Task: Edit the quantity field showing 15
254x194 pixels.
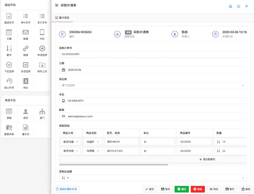Action: point(230,142)
